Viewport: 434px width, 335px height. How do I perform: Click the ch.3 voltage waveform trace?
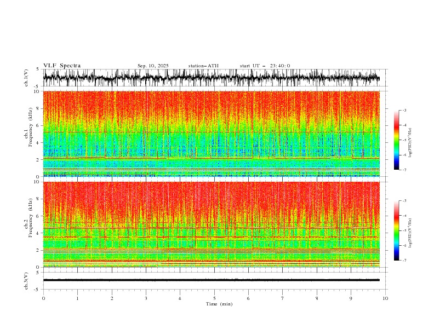tap(211, 280)
